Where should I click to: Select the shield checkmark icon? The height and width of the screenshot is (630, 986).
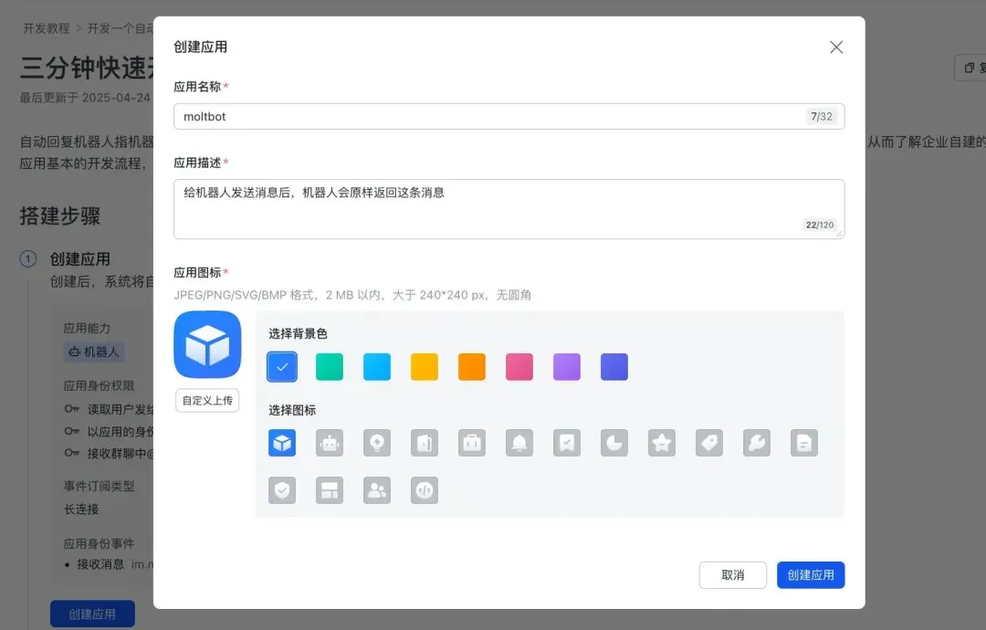point(282,490)
